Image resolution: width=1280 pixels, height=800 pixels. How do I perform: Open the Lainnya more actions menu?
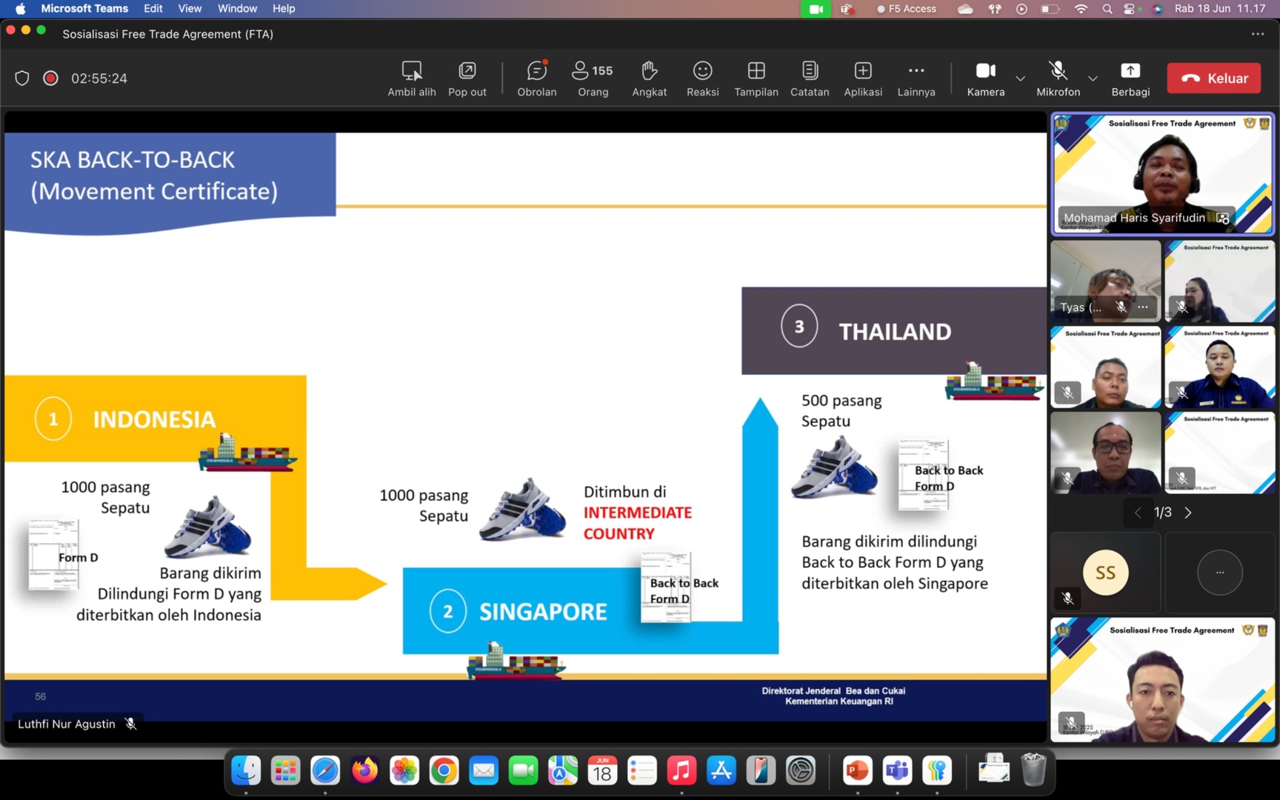tap(916, 71)
